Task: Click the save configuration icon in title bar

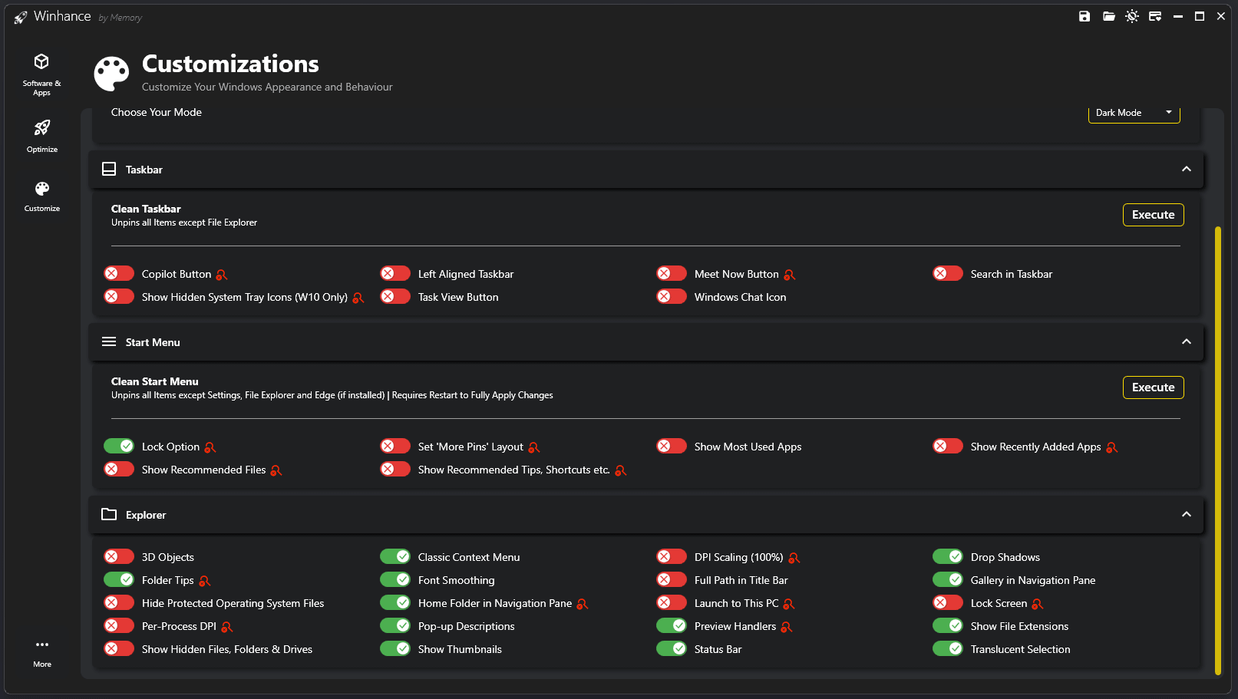Action: [1084, 16]
